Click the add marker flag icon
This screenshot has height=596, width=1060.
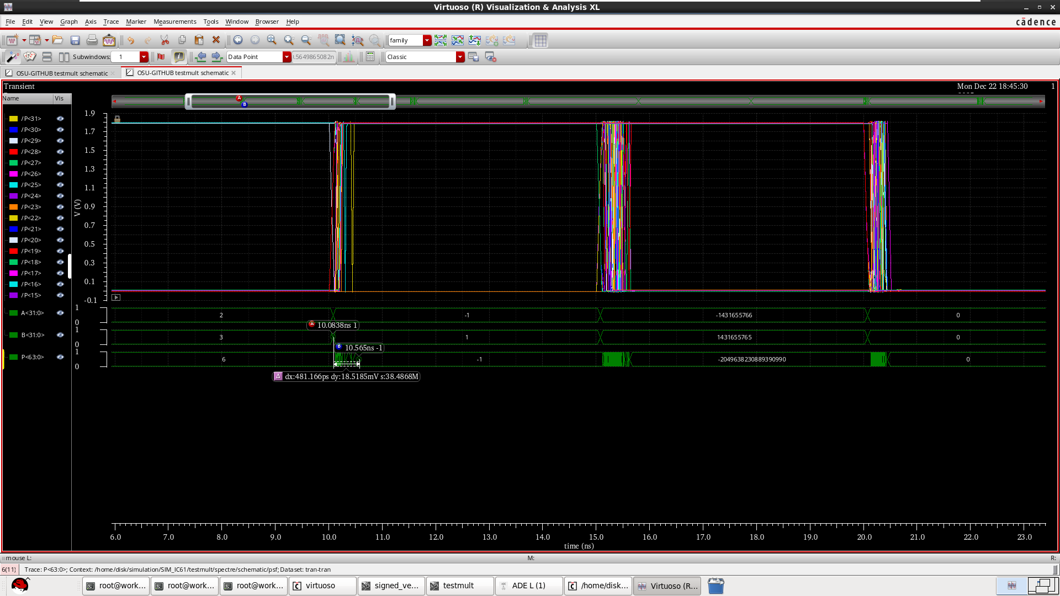161,56
